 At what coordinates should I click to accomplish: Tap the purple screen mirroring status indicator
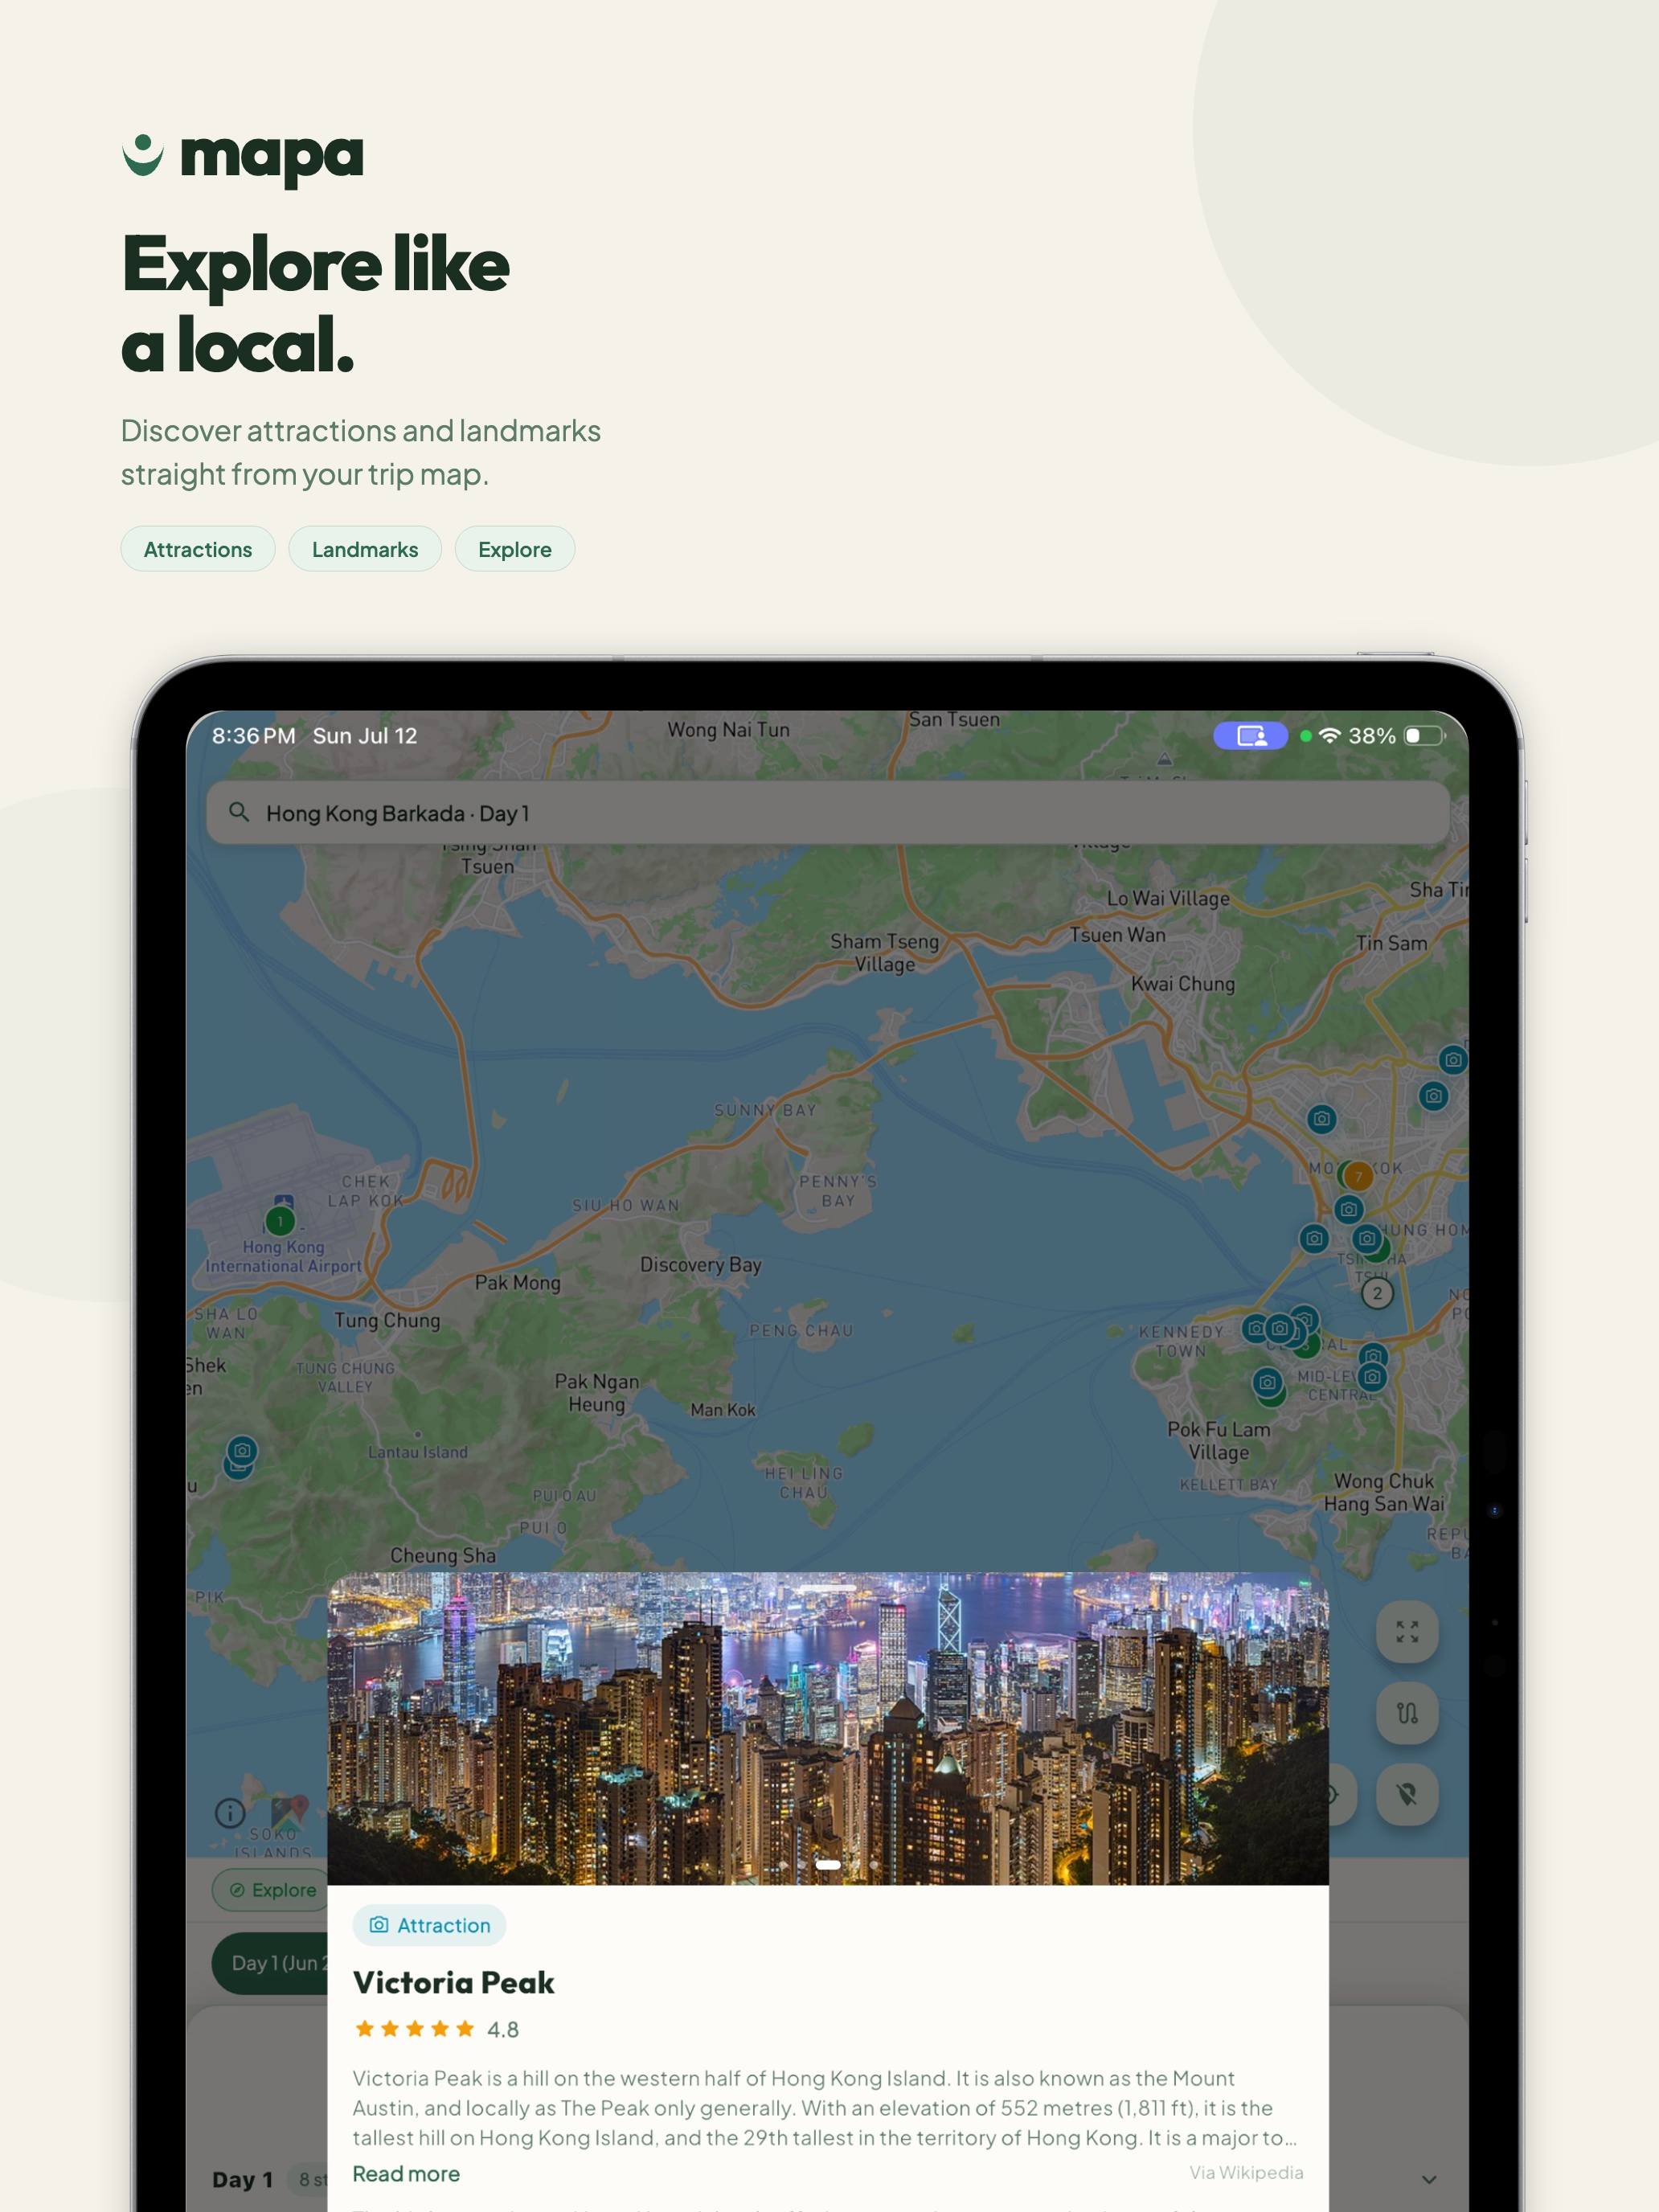point(1250,736)
